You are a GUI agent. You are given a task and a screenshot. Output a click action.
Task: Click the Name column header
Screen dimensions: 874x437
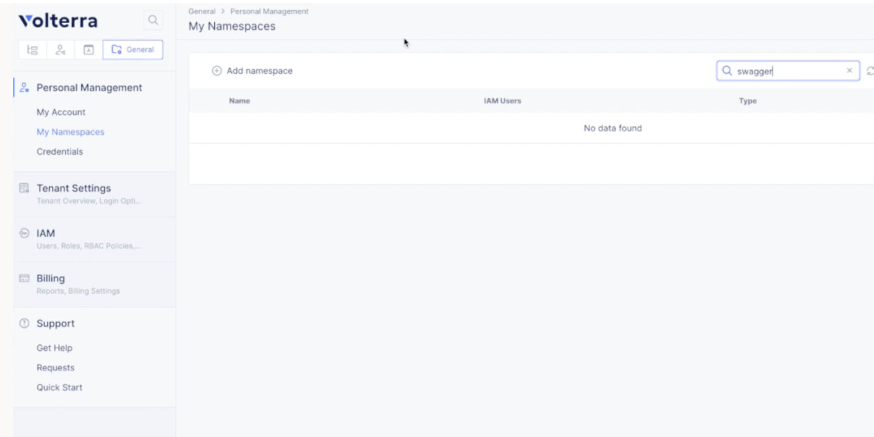[x=239, y=101]
